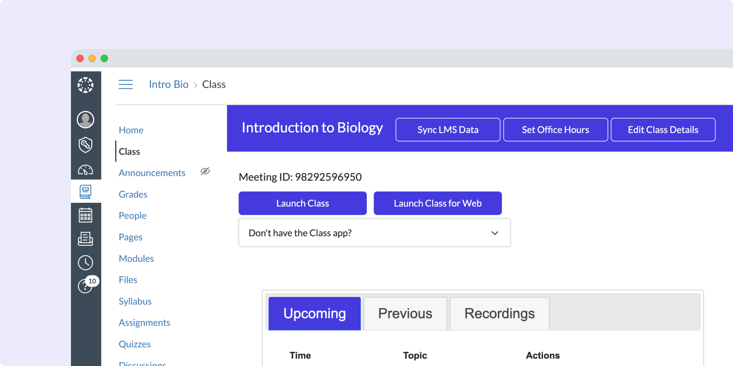Expand the "Don't have the Class app?" dropdown
The height and width of the screenshot is (366, 733).
tap(495, 233)
